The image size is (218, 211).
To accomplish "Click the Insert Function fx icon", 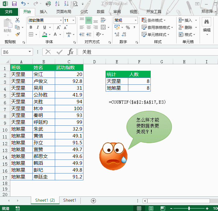I will [71, 52].
